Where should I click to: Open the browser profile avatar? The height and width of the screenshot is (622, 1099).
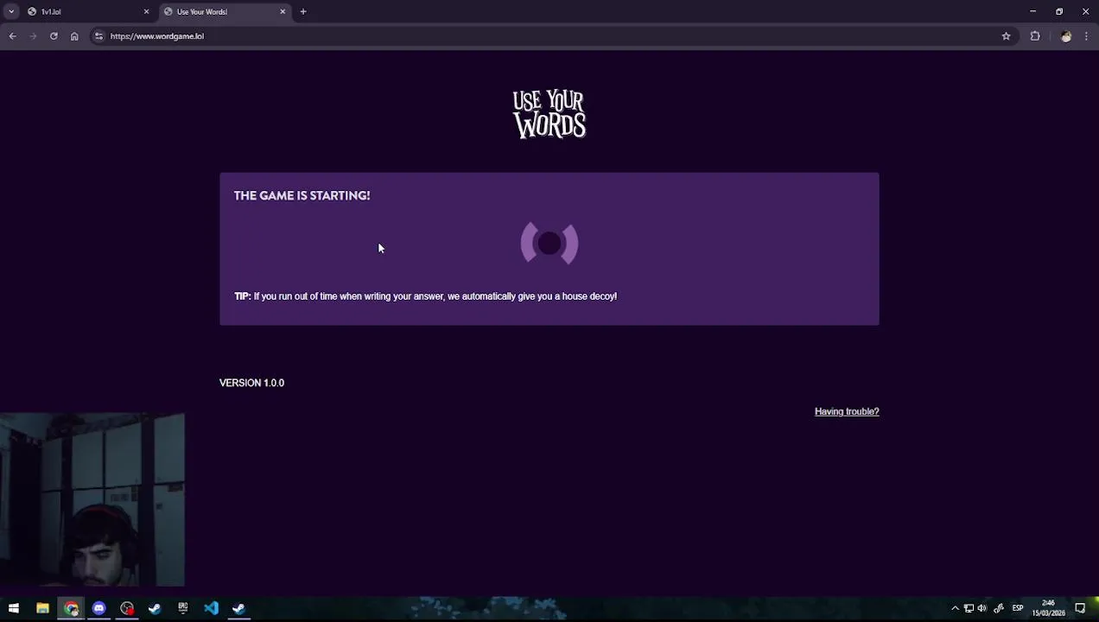pyautogui.click(x=1066, y=36)
